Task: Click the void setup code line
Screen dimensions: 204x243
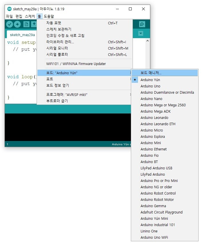Action: click(x=21, y=42)
